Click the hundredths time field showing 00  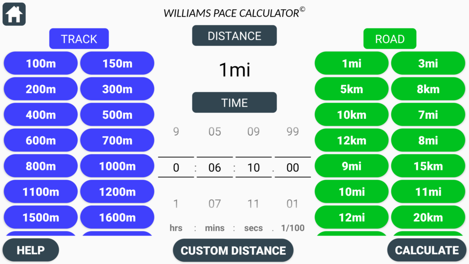(x=292, y=167)
